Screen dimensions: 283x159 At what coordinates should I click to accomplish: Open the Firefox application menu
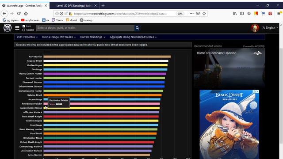[279, 14]
